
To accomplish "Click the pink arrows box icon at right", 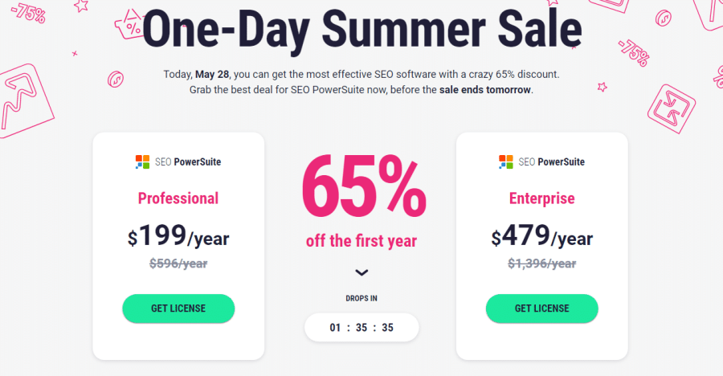I will pyautogui.click(x=672, y=109).
